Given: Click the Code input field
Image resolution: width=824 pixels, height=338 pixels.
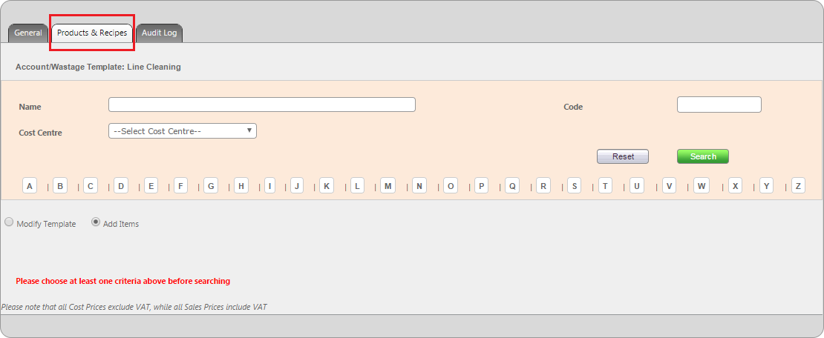Looking at the screenshot, I should pyautogui.click(x=719, y=105).
